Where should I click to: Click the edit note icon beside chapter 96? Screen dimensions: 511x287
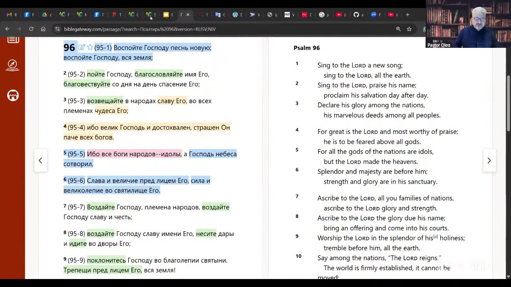[x=81, y=47]
